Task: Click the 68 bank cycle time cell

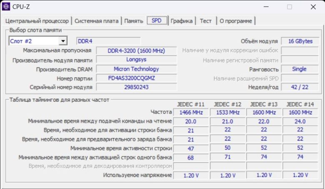Action: point(191,157)
